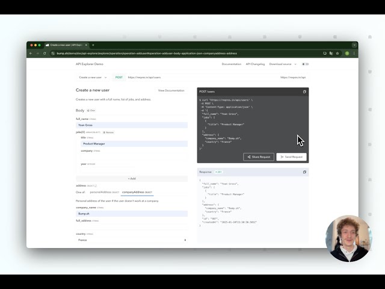Bookmark this page with the star icon
Screen dimensions: 385x289
[x=337, y=54]
